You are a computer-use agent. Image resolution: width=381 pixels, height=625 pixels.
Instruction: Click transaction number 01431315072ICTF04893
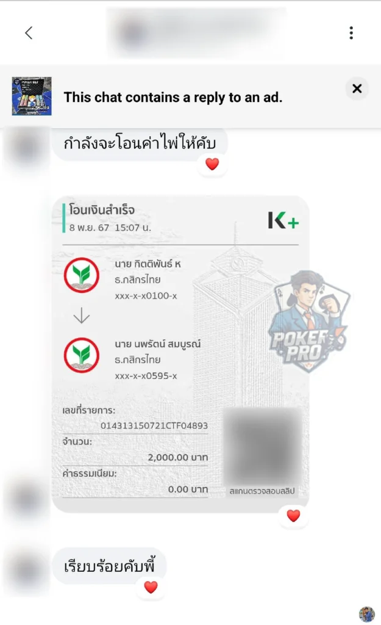[x=154, y=425]
